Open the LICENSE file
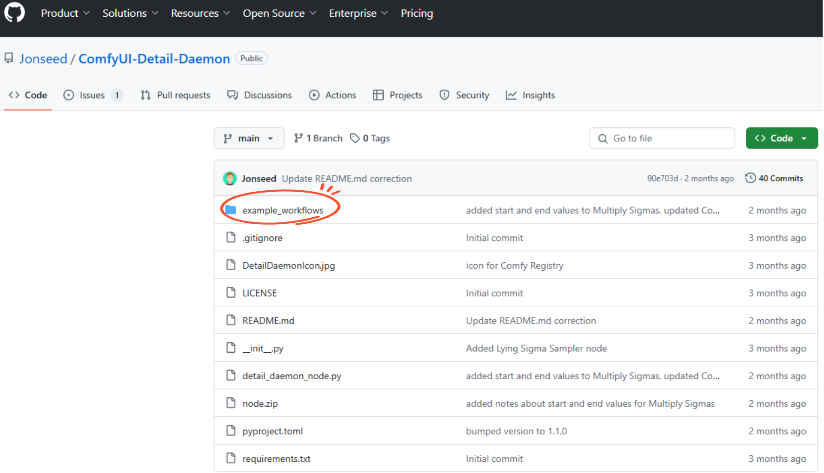The height and width of the screenshot is (473, 824). tap(259, 293)
